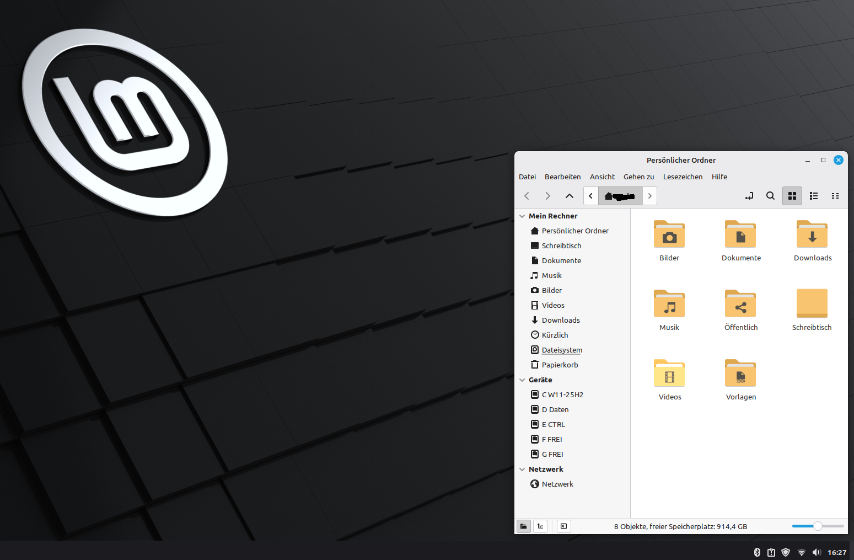Open the Ansicht menu
The width and height of the screenshot is (854, 560).
click(602, 177)
